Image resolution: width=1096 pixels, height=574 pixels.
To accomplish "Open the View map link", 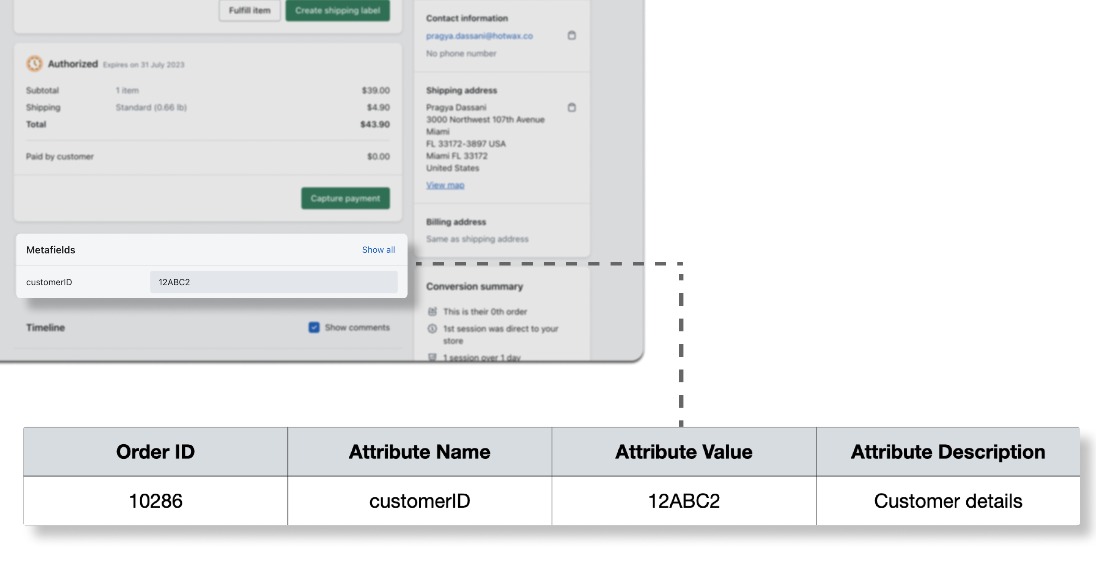I will [445, 185].
